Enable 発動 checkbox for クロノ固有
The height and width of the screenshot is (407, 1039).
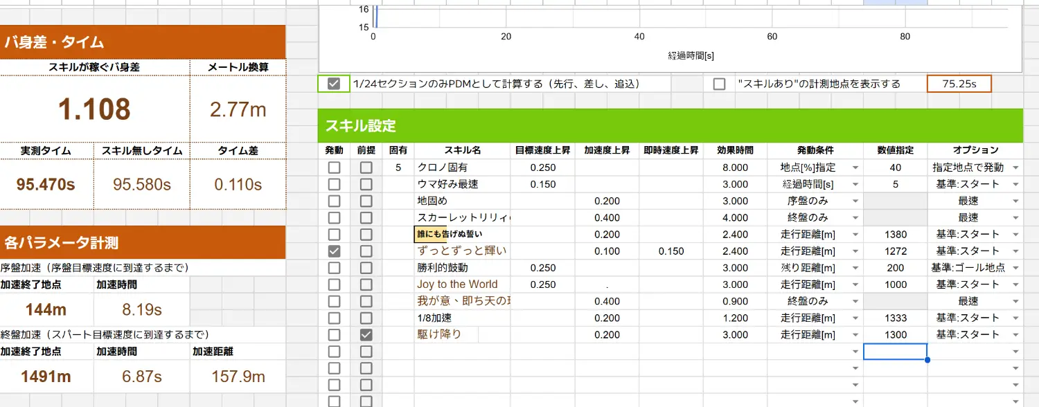pos(334,168)
